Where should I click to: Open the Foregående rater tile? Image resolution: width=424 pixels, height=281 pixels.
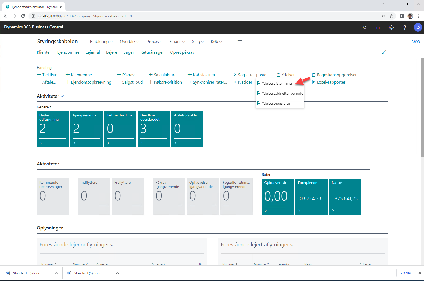(311, 197)
